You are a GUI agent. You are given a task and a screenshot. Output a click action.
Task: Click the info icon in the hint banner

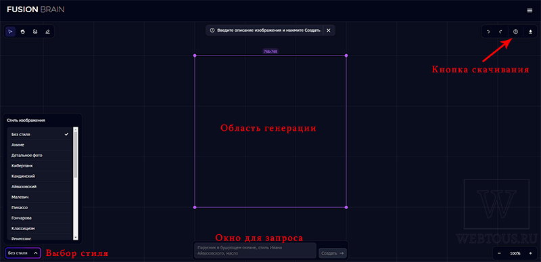pos(212,30)
